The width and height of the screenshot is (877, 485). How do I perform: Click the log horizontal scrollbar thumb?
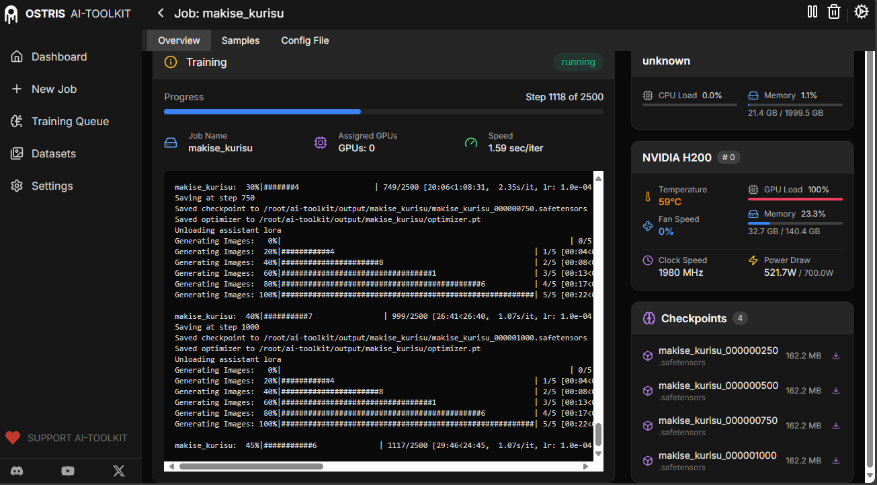[x=251, y=466]
